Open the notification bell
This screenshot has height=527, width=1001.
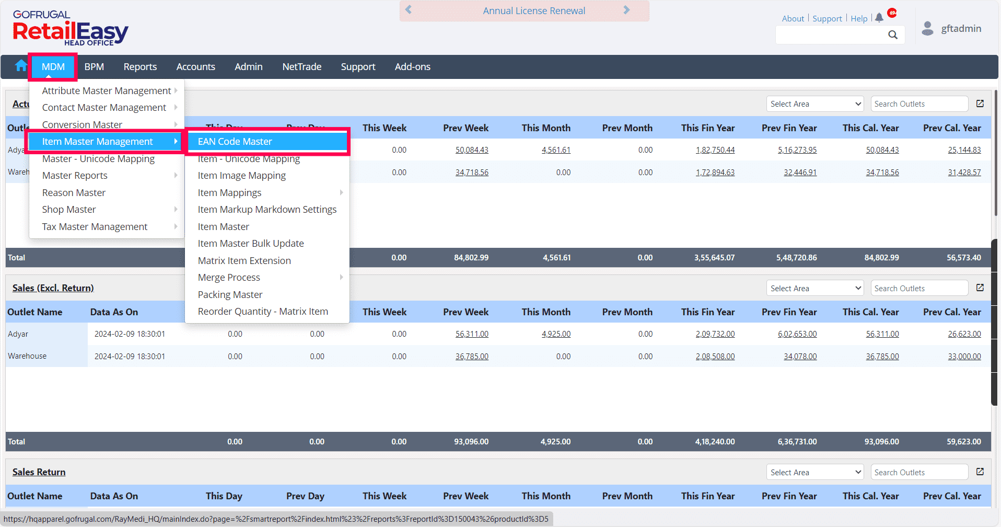(879, 17)
